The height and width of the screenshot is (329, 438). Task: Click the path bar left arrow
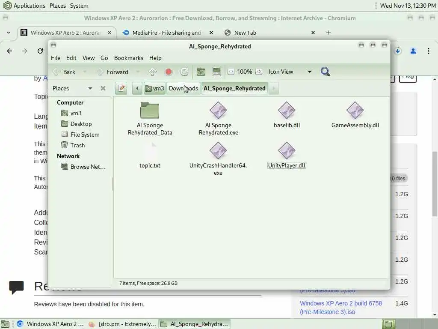pos(137,88)
